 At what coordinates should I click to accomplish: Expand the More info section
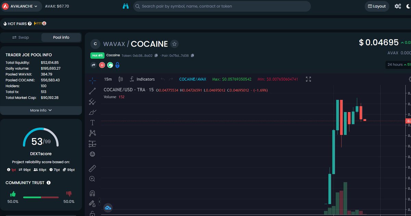(41, 110)
